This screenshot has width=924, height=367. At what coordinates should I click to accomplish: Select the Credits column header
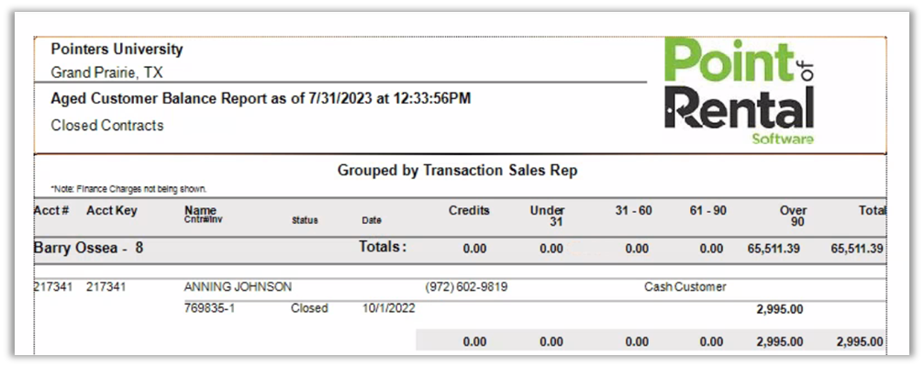469,210
